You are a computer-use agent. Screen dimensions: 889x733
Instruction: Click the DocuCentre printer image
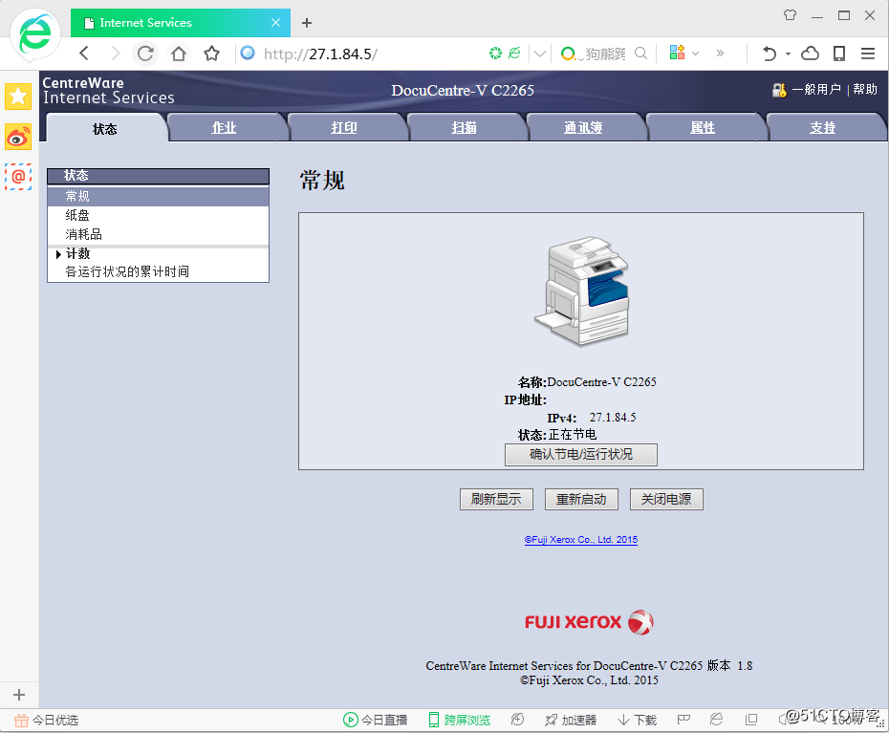[582, 291]
